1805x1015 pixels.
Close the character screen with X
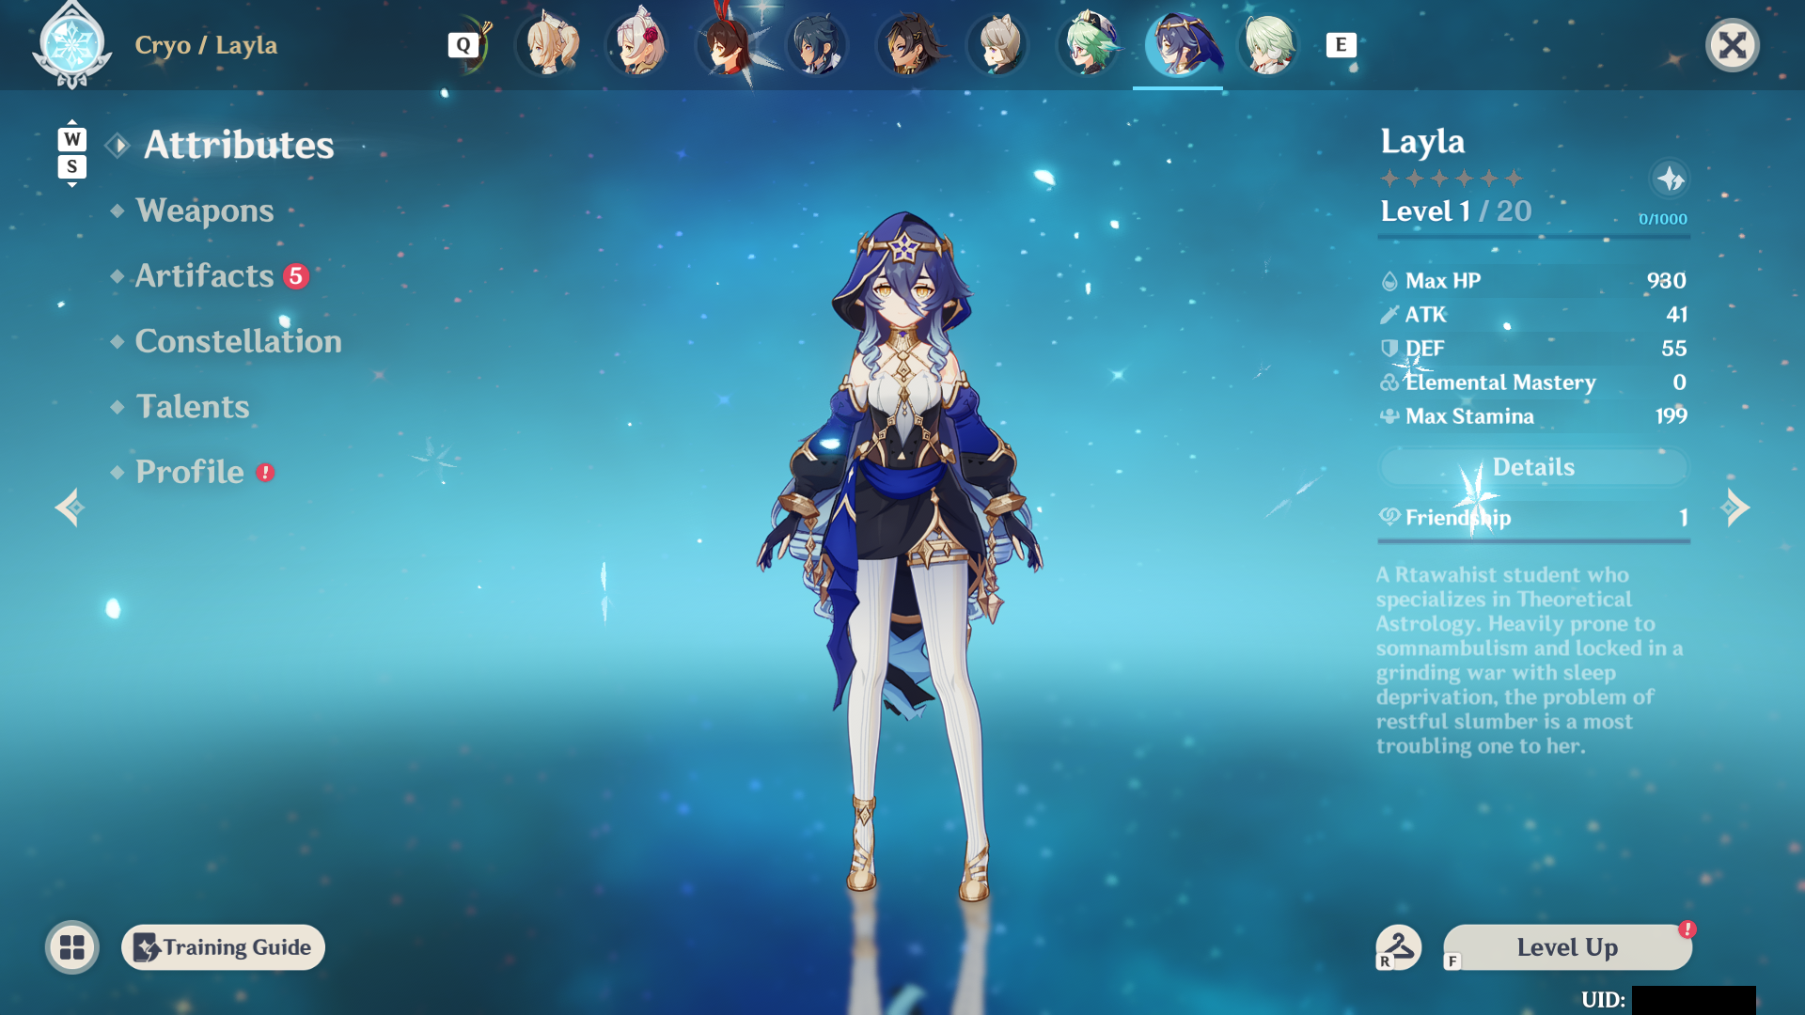[1733, 45]
